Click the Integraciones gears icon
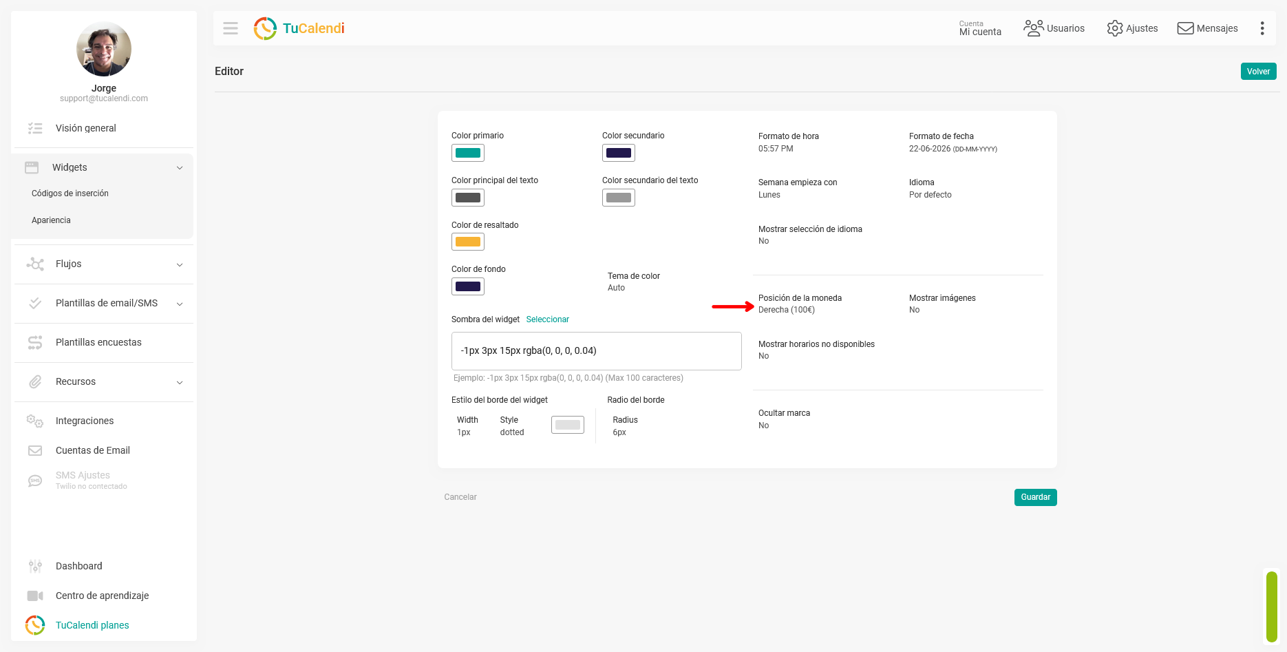 coord(35,421)
